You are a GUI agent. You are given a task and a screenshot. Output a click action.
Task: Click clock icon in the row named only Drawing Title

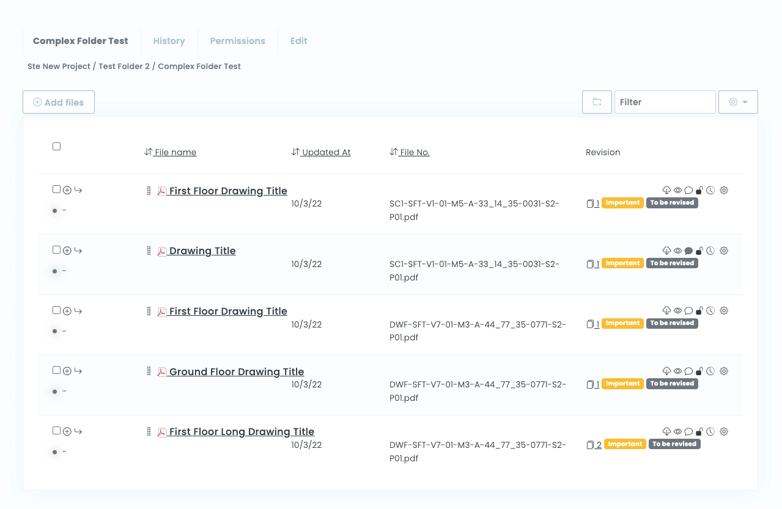coord(710,251)
